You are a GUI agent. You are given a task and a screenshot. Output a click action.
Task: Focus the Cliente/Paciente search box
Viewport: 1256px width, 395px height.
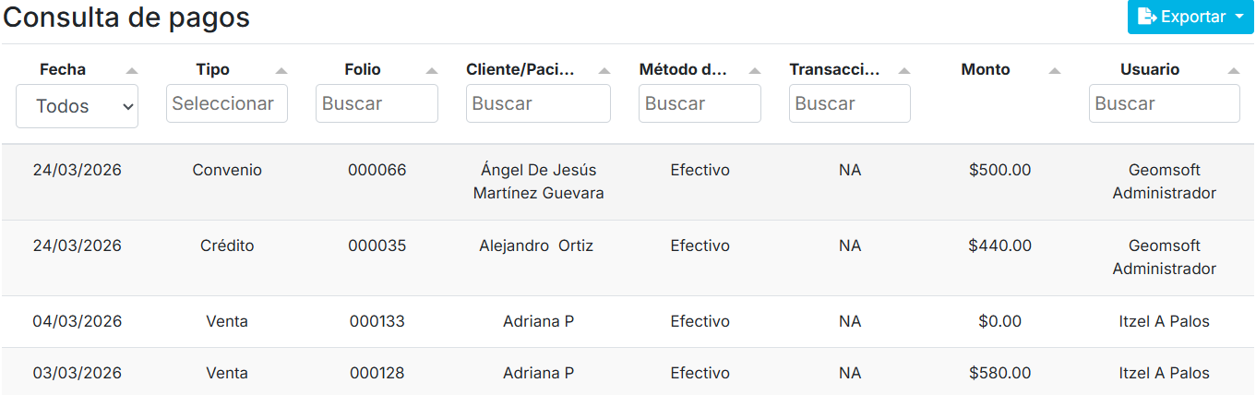[538, 103]
